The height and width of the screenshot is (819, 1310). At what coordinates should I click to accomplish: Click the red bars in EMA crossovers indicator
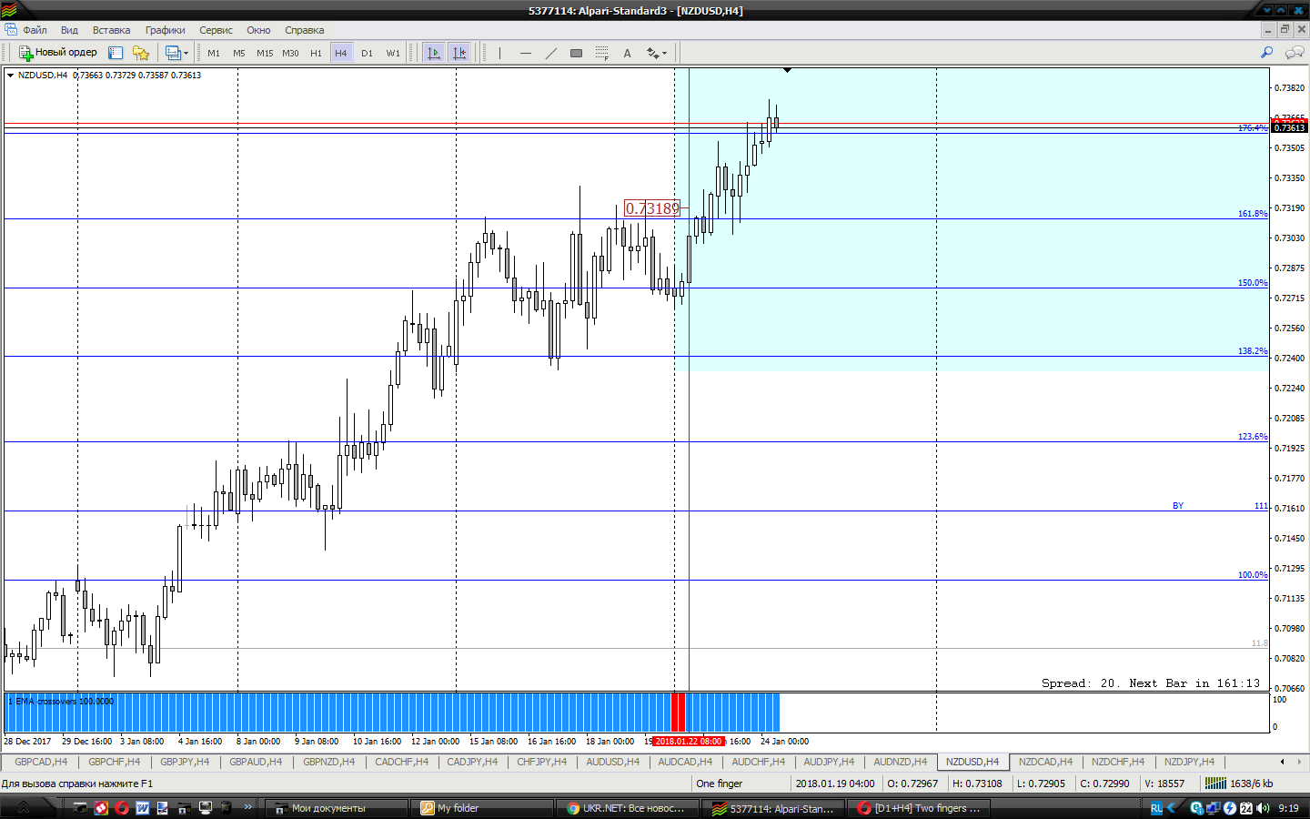pos(678,712)
